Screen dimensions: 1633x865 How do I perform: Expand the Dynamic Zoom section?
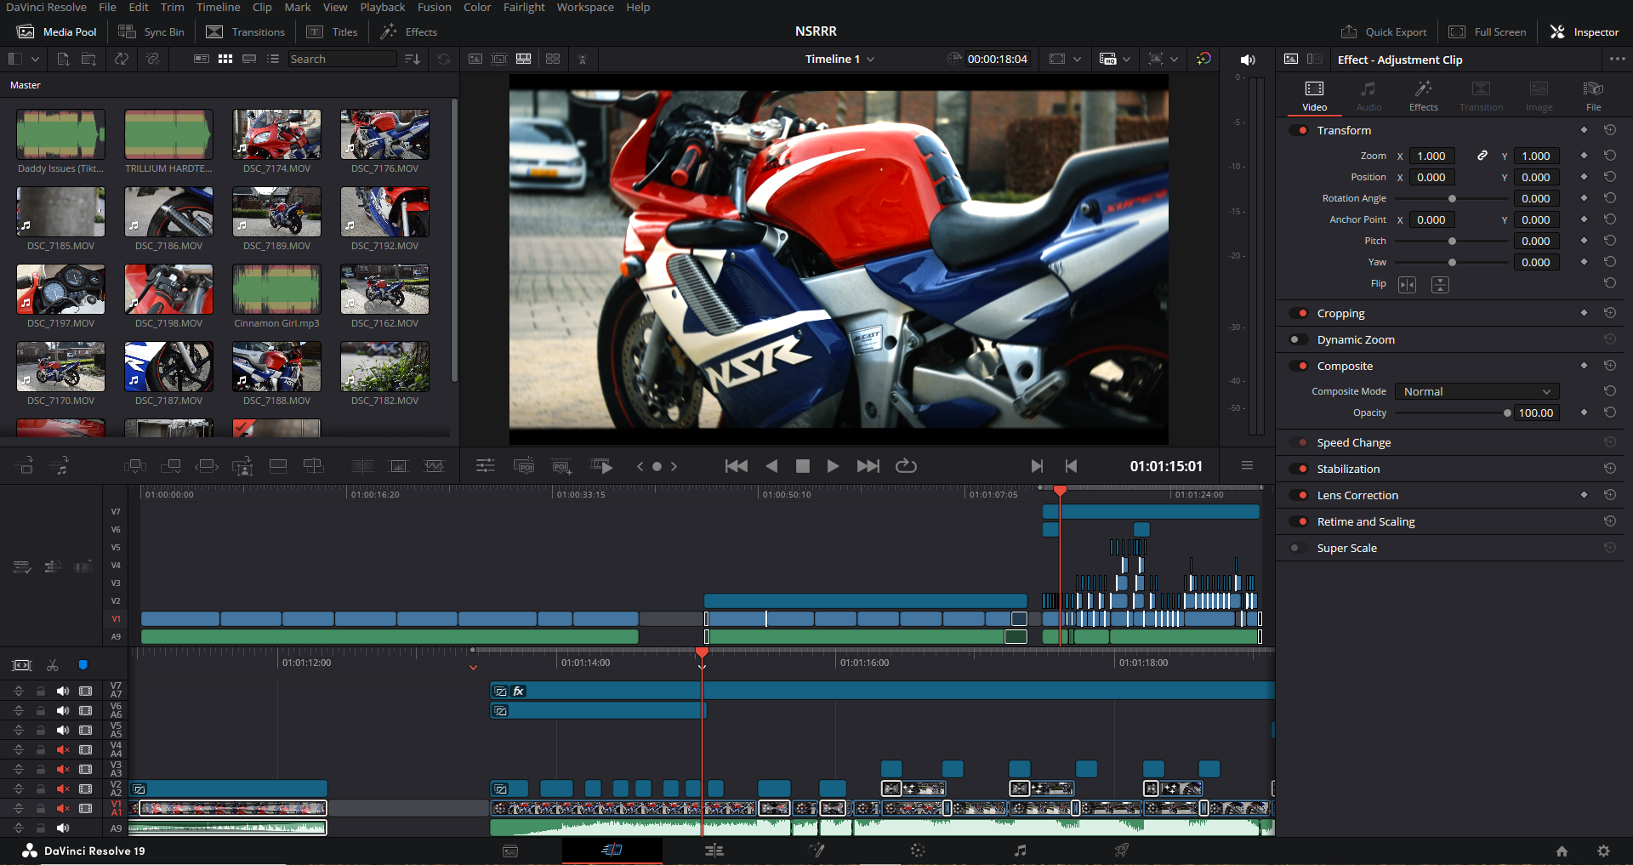1356,339
